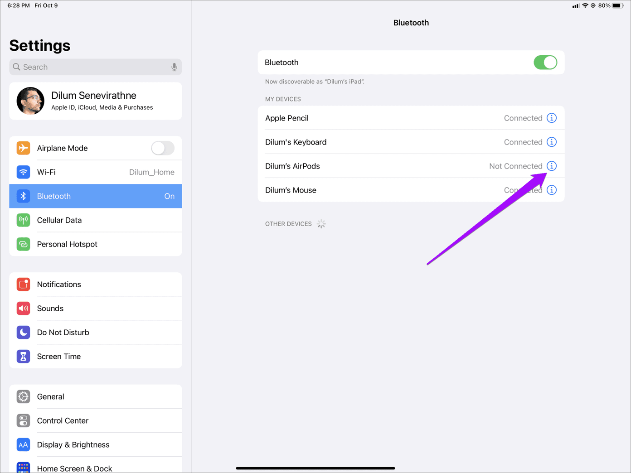Viewport: 631px width, 473px height.
Task: Tap the Sounds speaker icon
Action: 23,308
